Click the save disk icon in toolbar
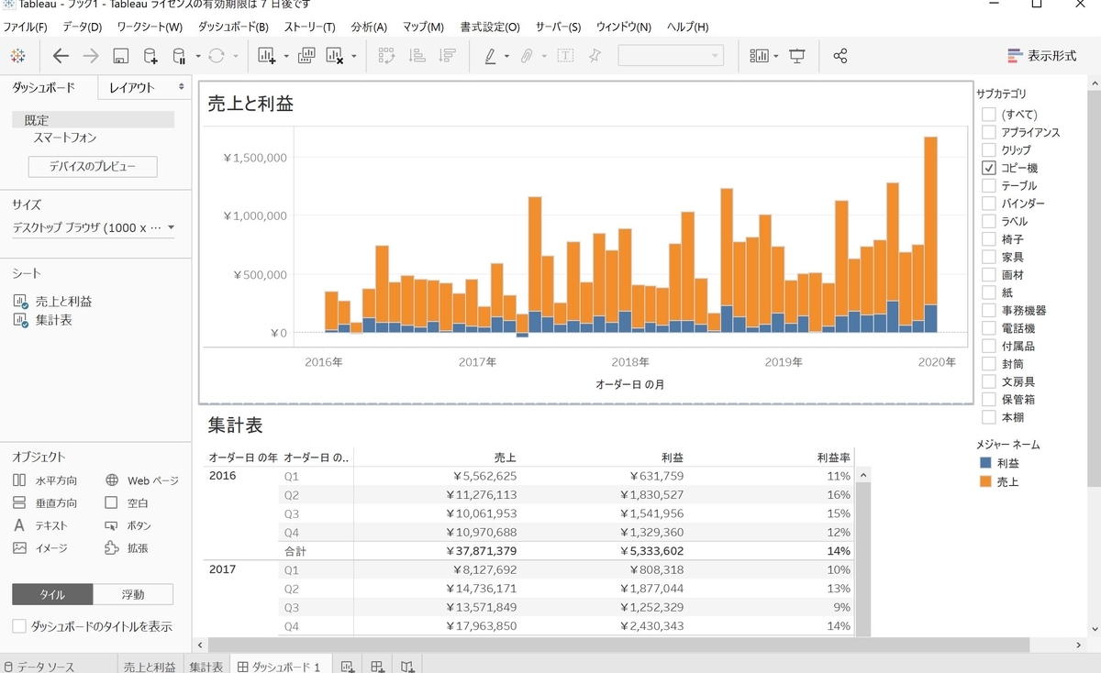This screenshot has width=1101, height=673. click(x=120, y=56)
